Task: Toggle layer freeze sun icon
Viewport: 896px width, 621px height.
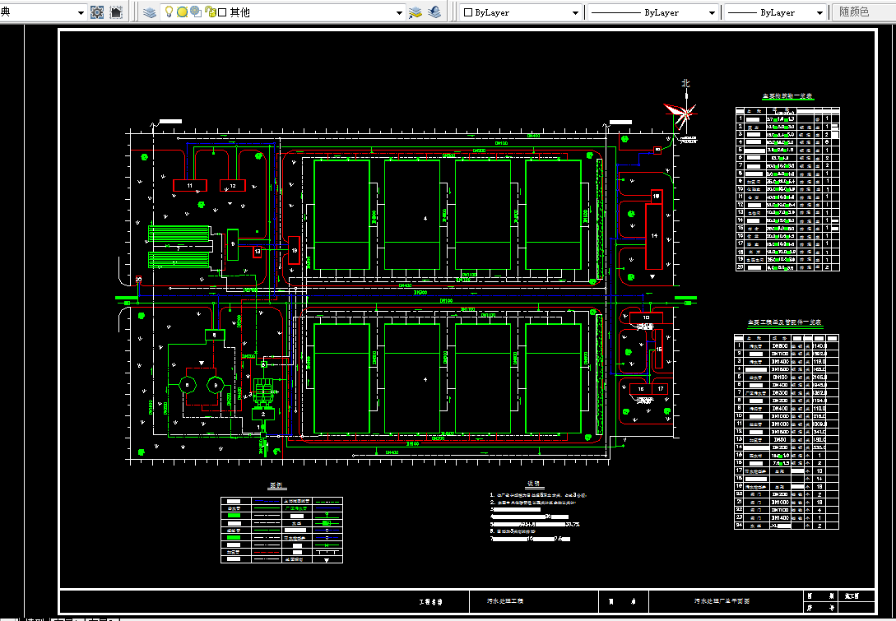Action: point(182,12)
